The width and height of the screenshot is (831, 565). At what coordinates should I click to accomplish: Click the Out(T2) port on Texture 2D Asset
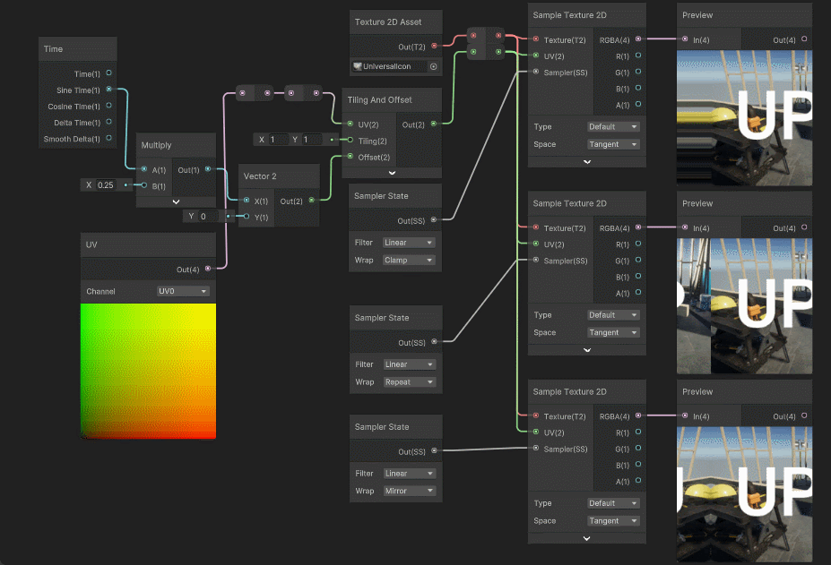pyautogui.click(x=435, y=47)
